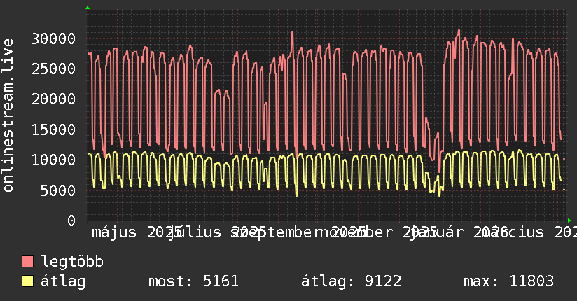Click the 25000 y-axis label
577x301 pixels.
(53, 69)
